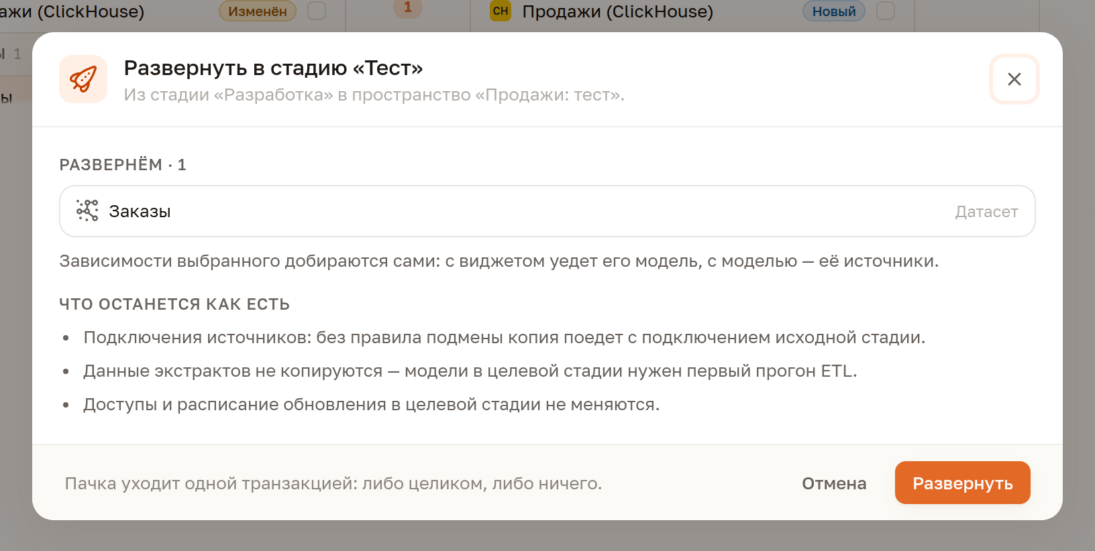Click the subtitle starting with «Из стадии «Разработка»»
Viewport: 1095px width, 551px height.
coord(374,95)
